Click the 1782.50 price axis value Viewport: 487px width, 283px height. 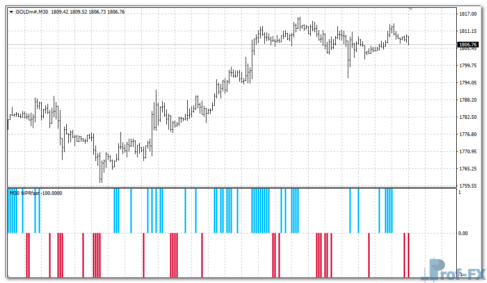467,117
